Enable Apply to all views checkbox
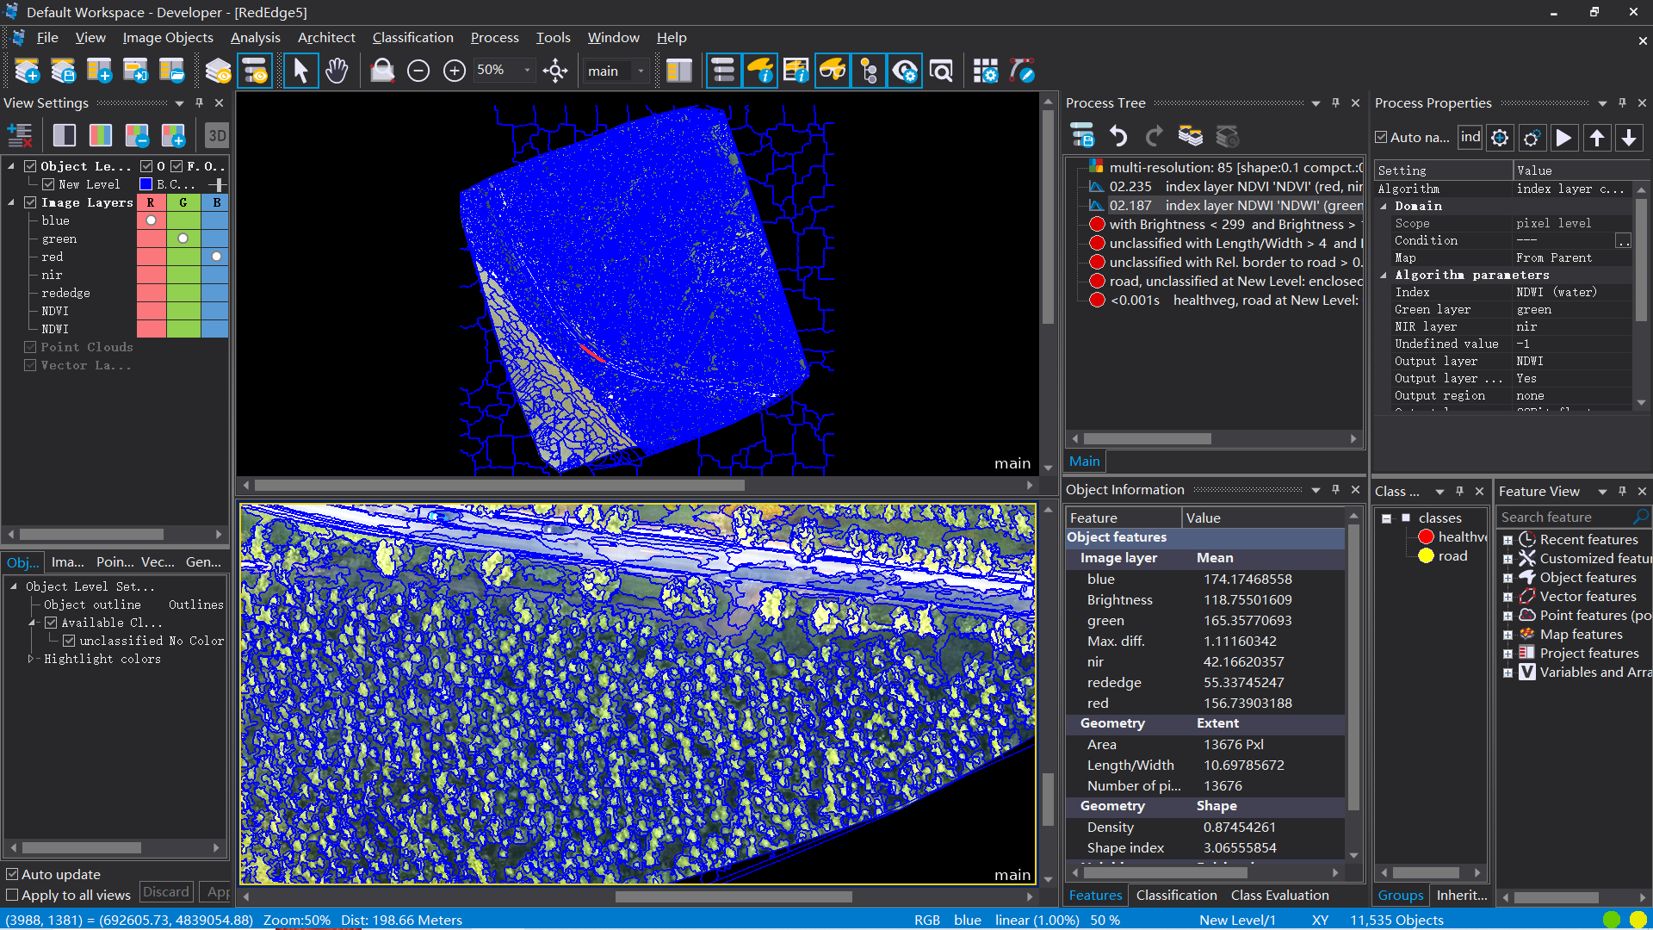The image size is (1653, 930). click(12, 896)
